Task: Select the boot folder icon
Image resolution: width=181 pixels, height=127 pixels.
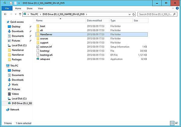Action: point(38,26)
